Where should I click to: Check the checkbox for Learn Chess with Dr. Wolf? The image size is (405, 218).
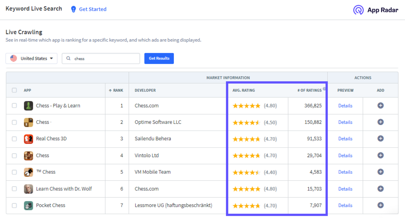pyautogui.click(x=14, y=189)
